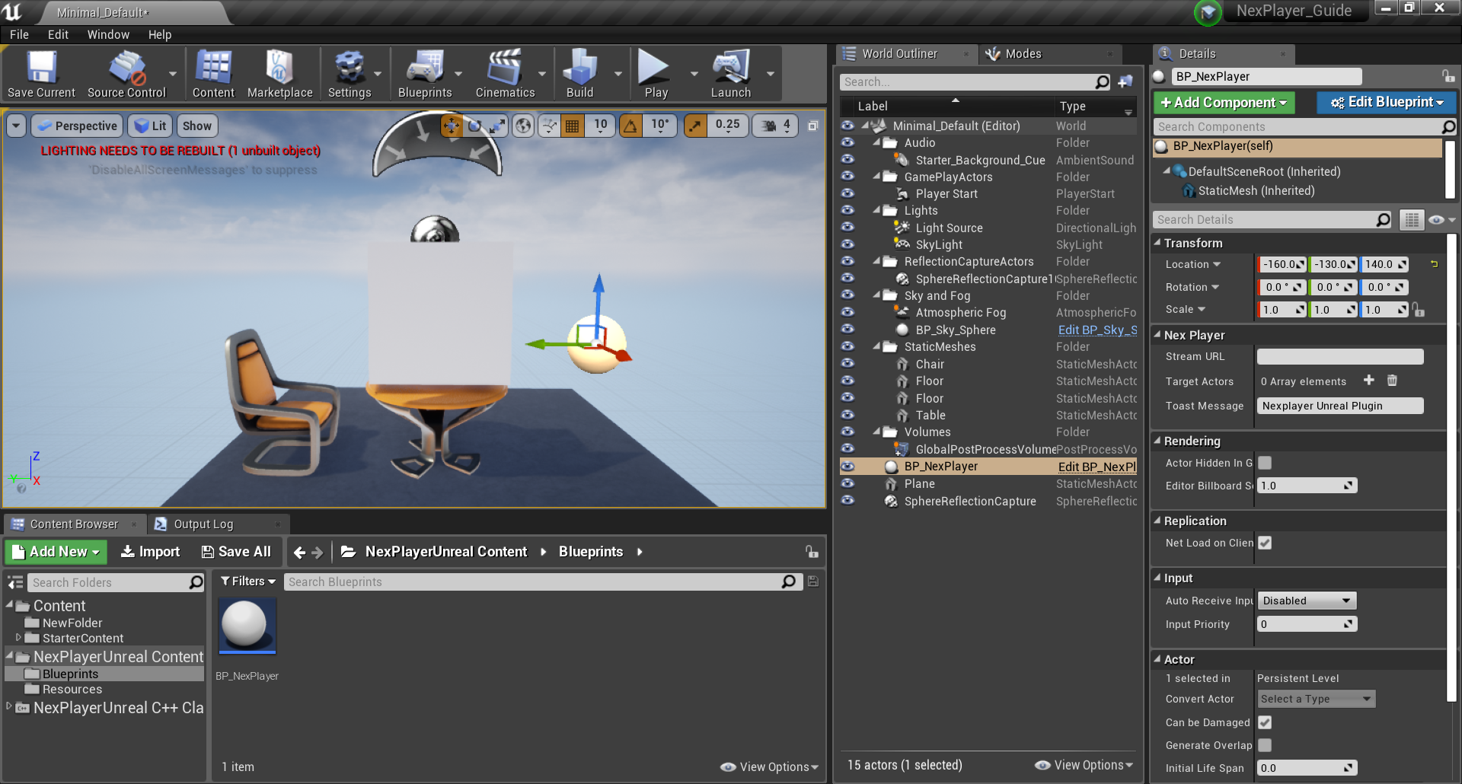Toggle visibility of the Light Source actor
The width and height of the screenshot is (1462, 784).
(x=848, y=228)
